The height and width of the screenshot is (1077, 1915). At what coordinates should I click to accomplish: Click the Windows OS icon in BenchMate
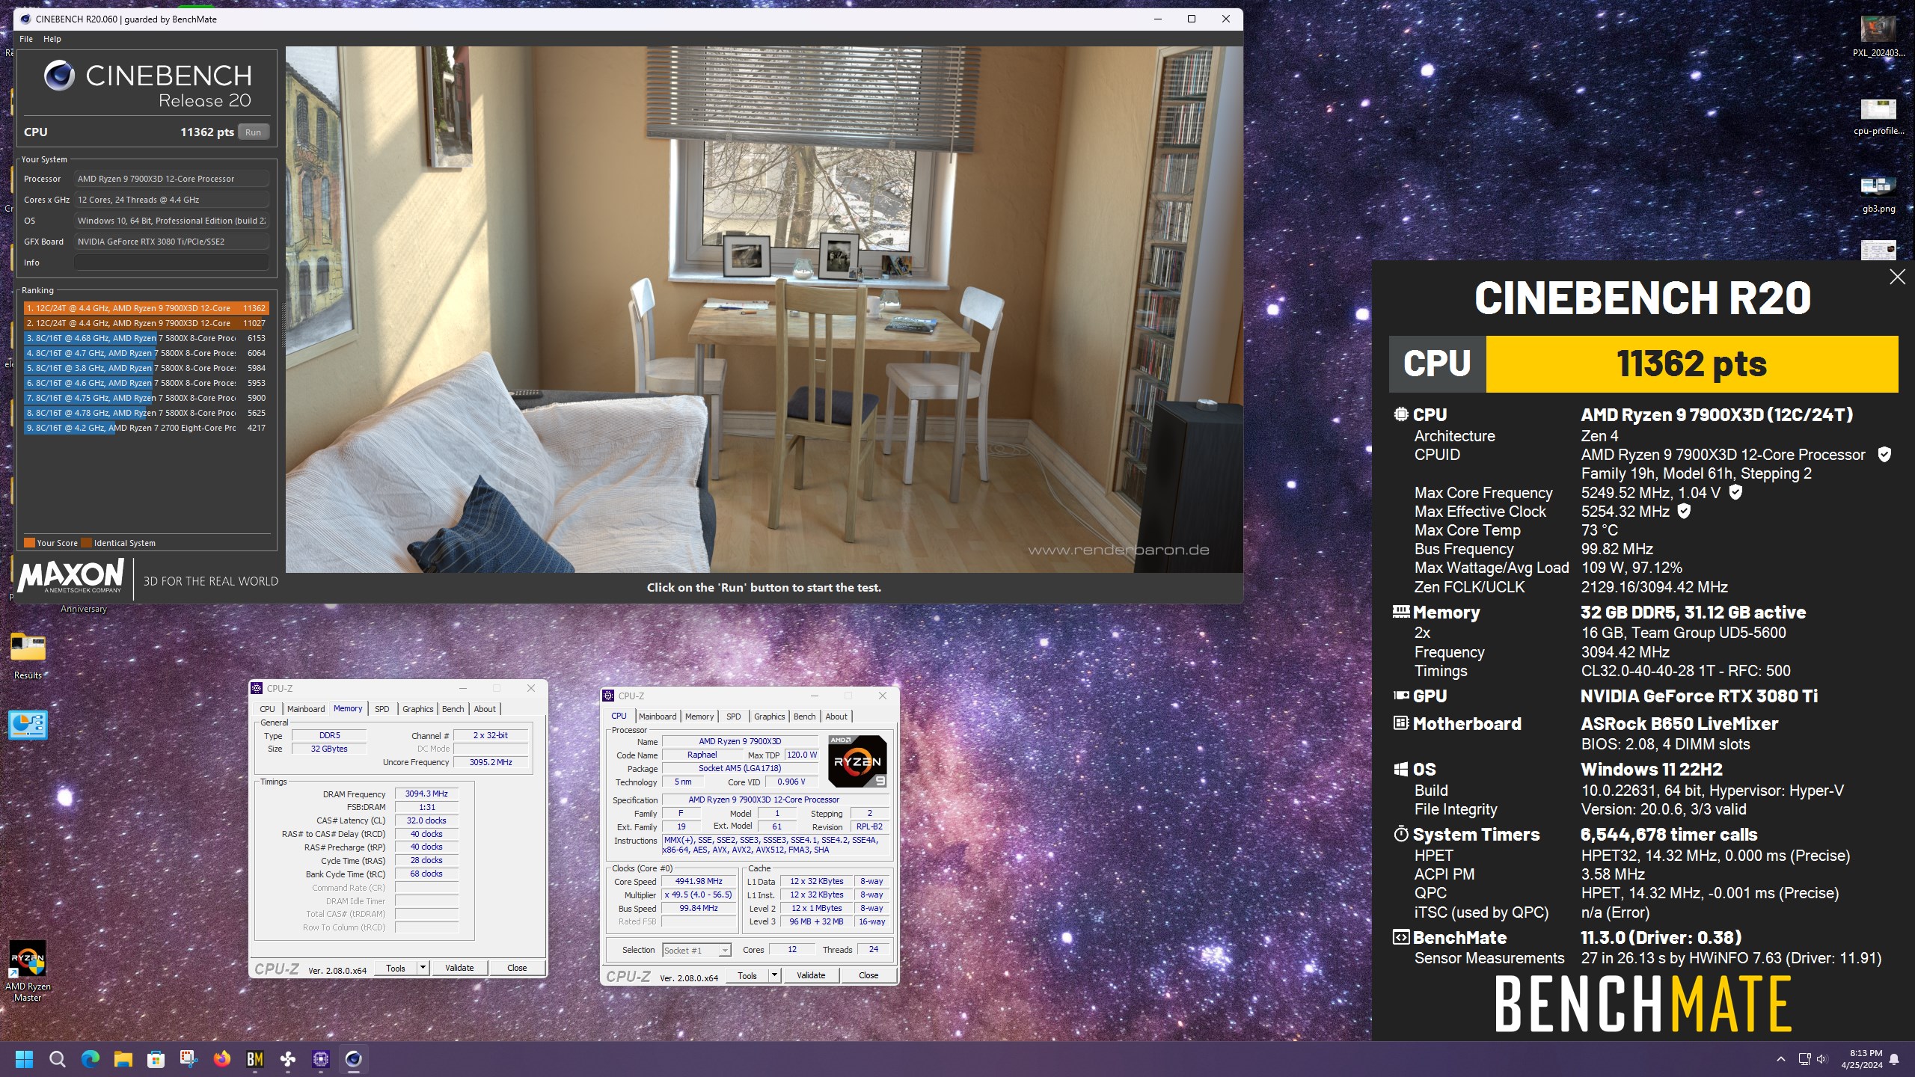(x=1401, y=770)
